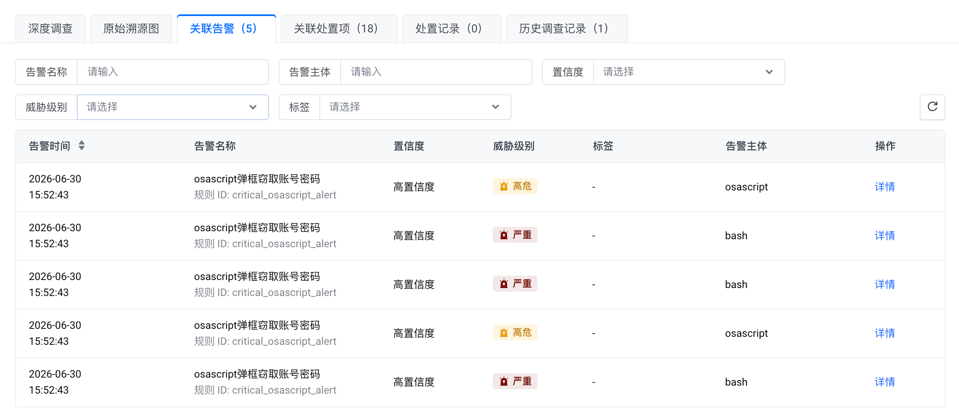Image resolution: width=959 pixels, height=420 pixels.
Task: Click the 高危 badge in first row
Action: click(515, 186)
